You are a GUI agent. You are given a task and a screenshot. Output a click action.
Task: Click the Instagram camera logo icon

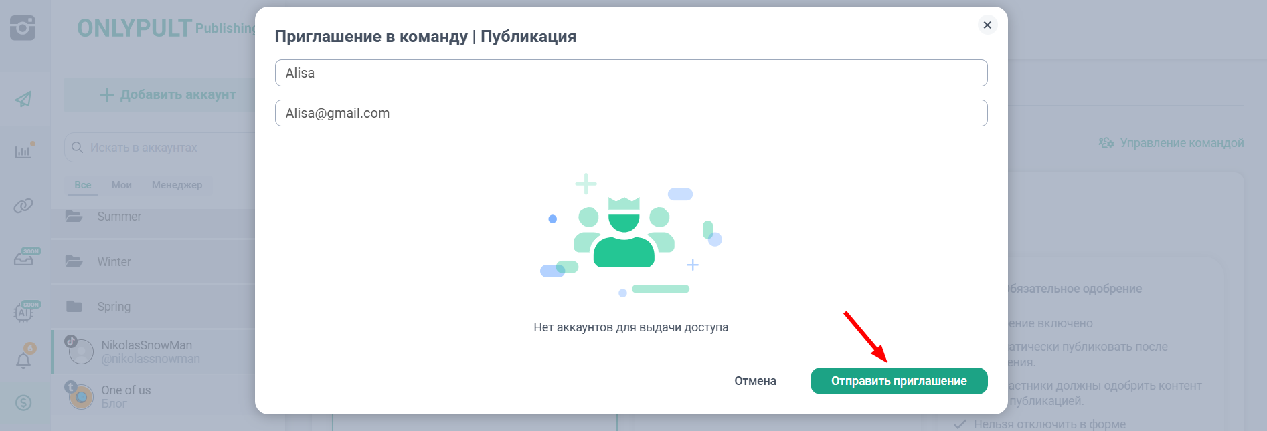23,27
